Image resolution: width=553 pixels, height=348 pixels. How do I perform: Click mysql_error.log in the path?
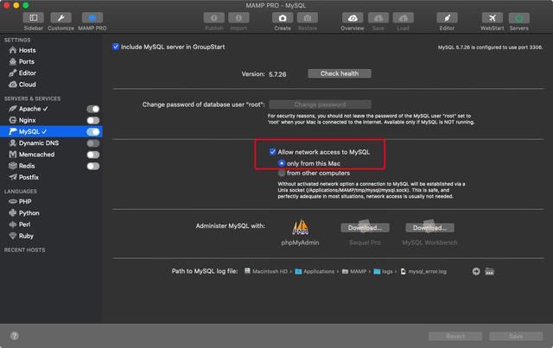click(423, 271)
